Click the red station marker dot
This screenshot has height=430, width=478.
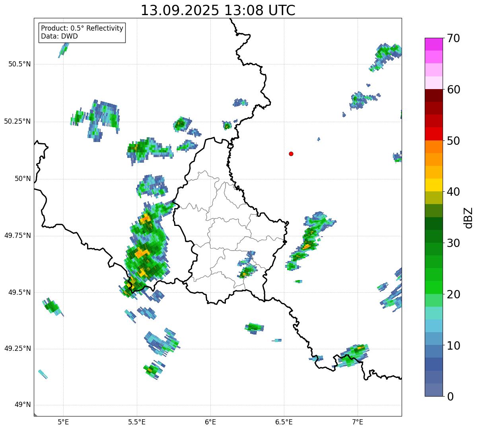pos(291,154)
